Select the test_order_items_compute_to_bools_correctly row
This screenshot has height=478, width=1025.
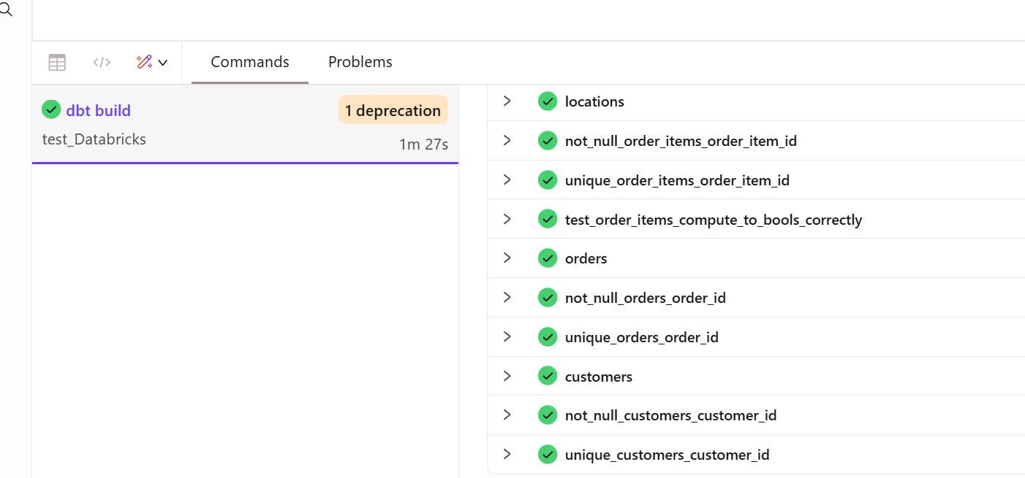point(713,220)
